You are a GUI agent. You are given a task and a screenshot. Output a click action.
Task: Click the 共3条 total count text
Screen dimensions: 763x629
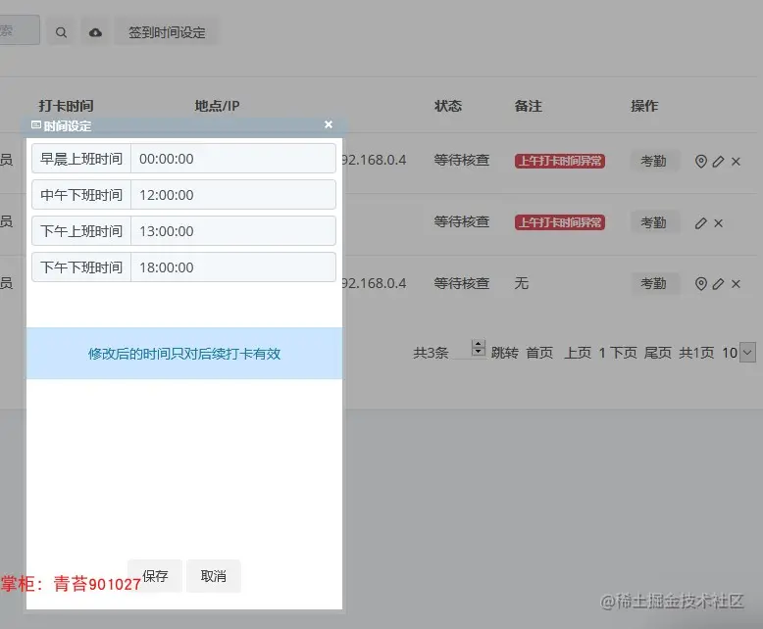[431, 353]
